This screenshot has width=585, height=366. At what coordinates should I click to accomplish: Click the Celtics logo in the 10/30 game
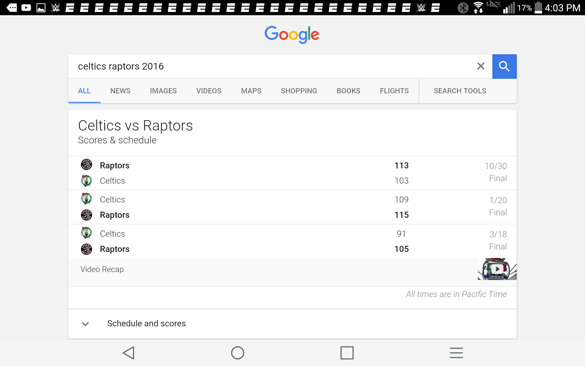[x=86, y=180]
